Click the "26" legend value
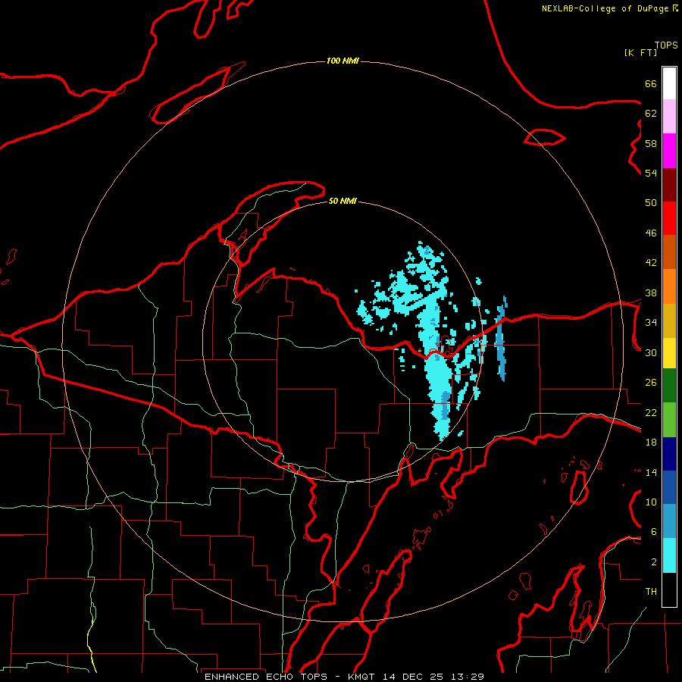Viewport: 682px width, 682px height. coord(651,383)
